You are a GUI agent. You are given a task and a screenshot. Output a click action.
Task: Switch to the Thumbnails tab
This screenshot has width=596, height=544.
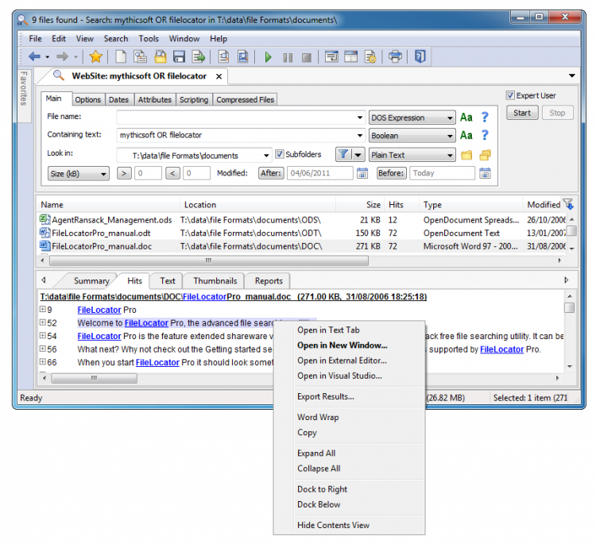tap(215, 280)
